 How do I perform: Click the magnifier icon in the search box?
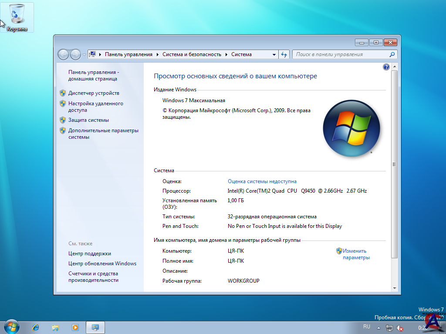tap(392, 54)
